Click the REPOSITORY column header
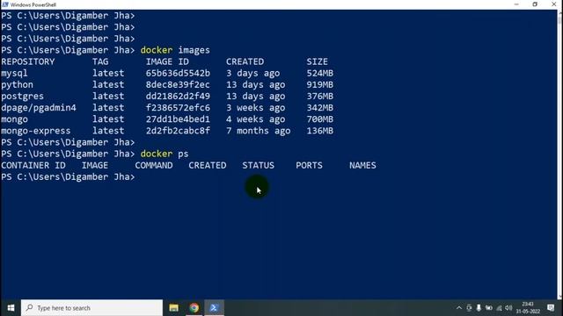Image resolution: width=563 pixels, height=316 pixels. [x=27, y=61]
